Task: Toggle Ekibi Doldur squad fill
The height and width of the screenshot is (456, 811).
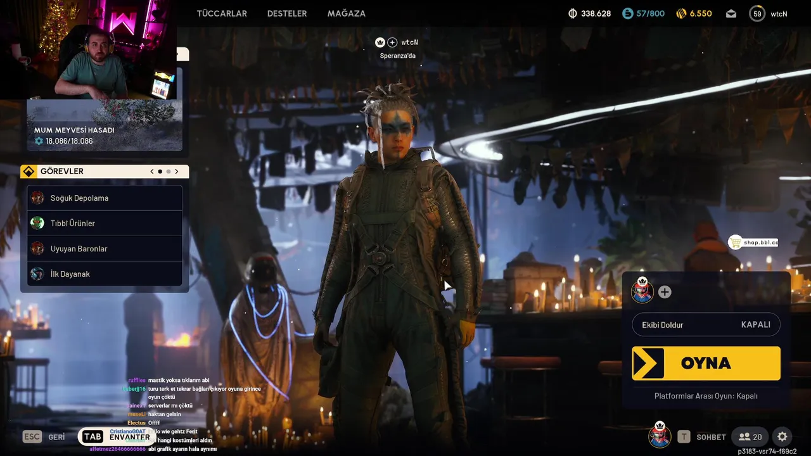Action: (706, 324)
